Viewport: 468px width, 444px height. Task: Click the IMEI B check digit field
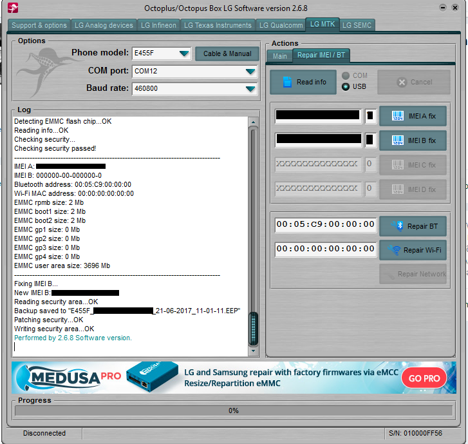370,140
